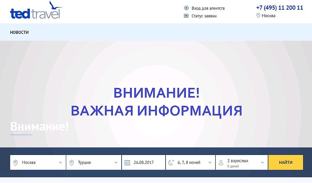The image size is (312, 183).
Task: Expand the Москва departure city dropdown
Action: [x=60, y=162]
